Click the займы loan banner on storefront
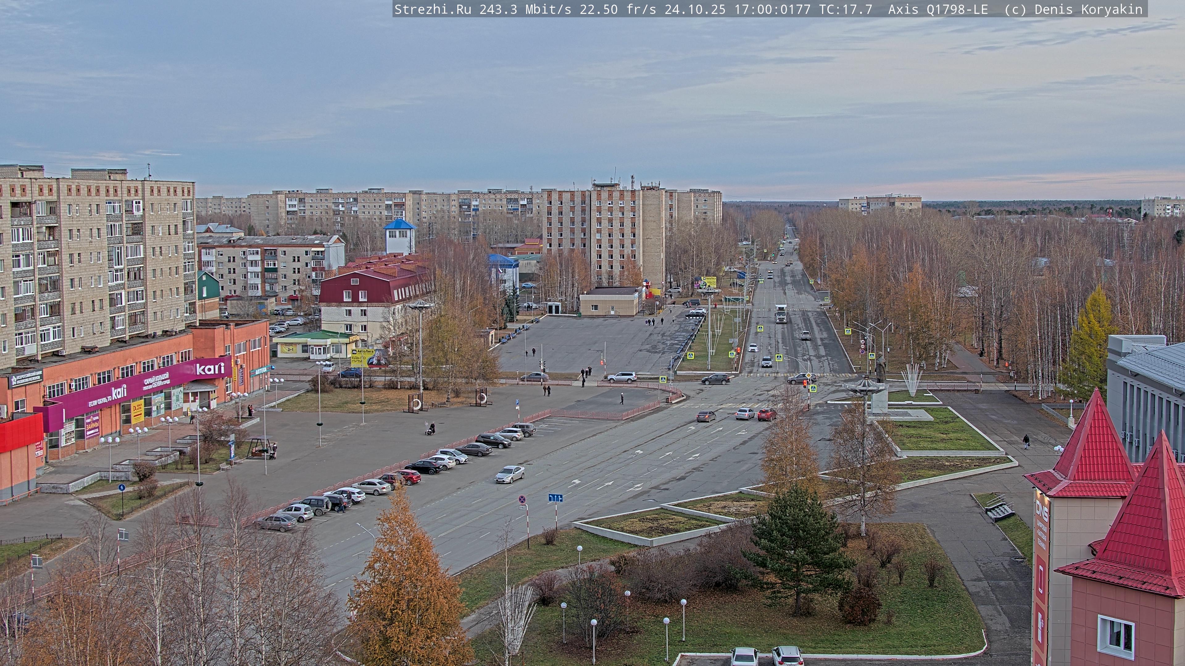This screenshot has width=1185, height=666. point(92,425)
